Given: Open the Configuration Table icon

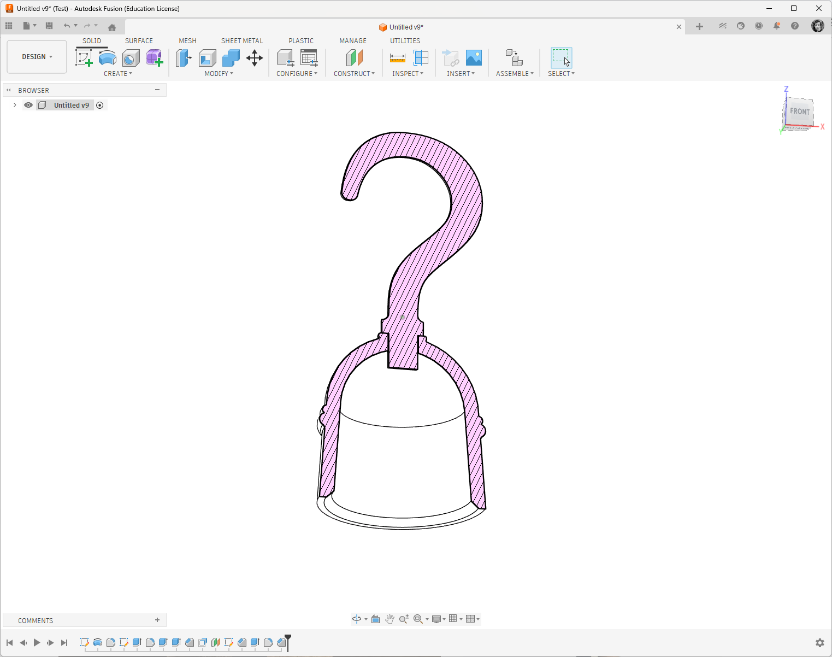Looking at the screenshot, I should coord(309,57).
